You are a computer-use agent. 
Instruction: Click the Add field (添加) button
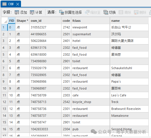click(21, 12)
